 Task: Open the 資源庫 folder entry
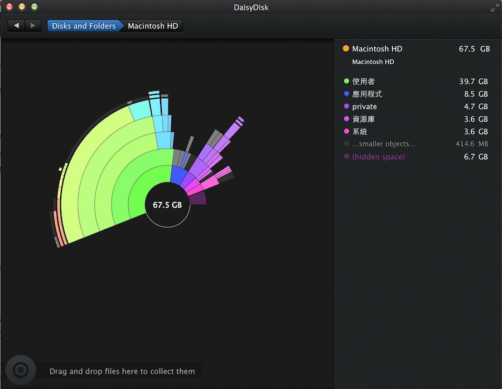click(x=363, y=119)
